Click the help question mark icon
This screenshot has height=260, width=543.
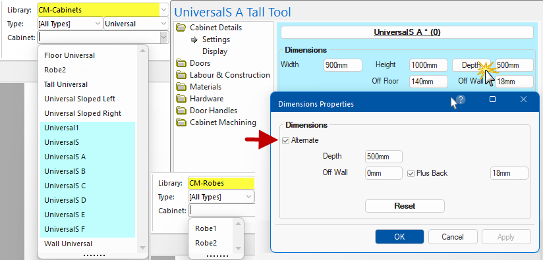click(461, 99)
